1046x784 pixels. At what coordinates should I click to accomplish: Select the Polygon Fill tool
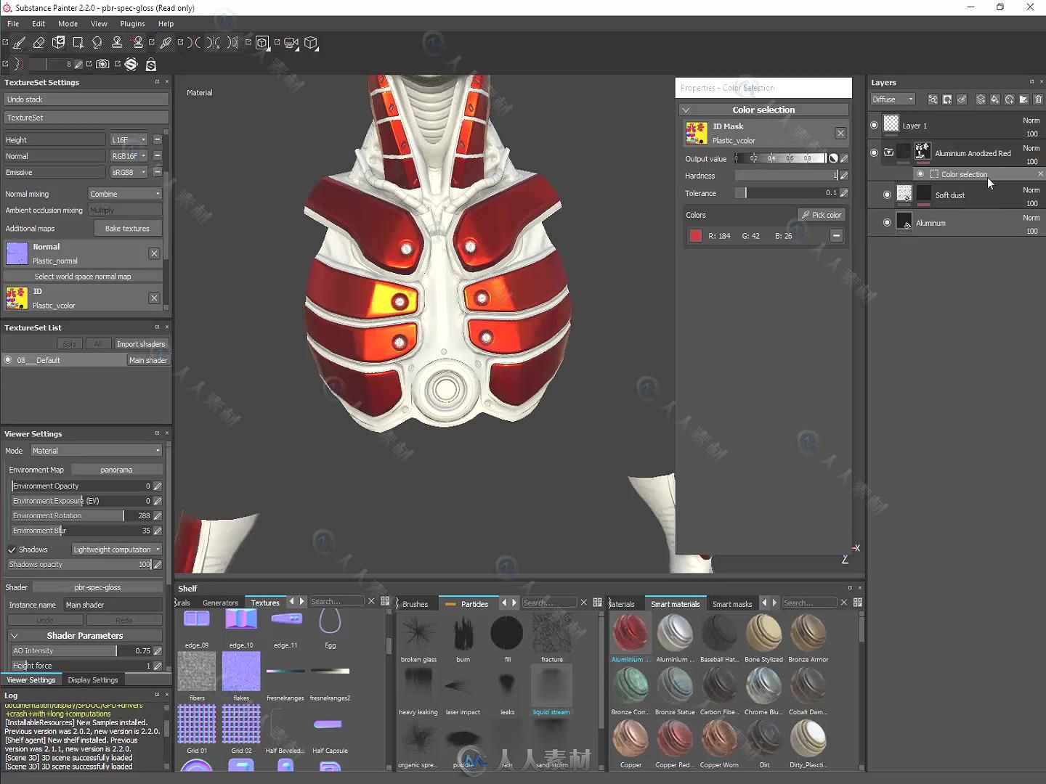(78, 43)
